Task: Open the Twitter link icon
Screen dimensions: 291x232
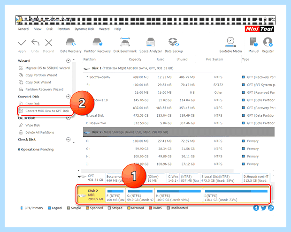Action: pyautogui.click(x=263, y=208)
